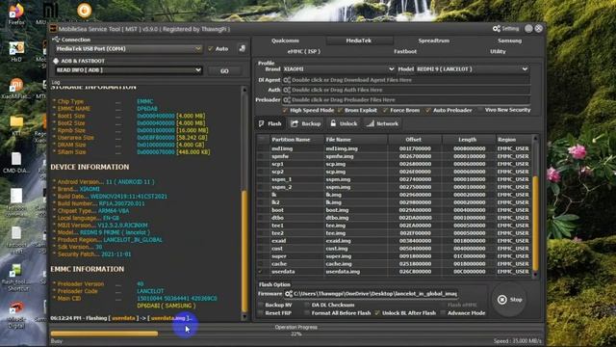Open the XiaoMiFlash desktop icon
This screenshot has height=347, width=616.
click(15, 86)
